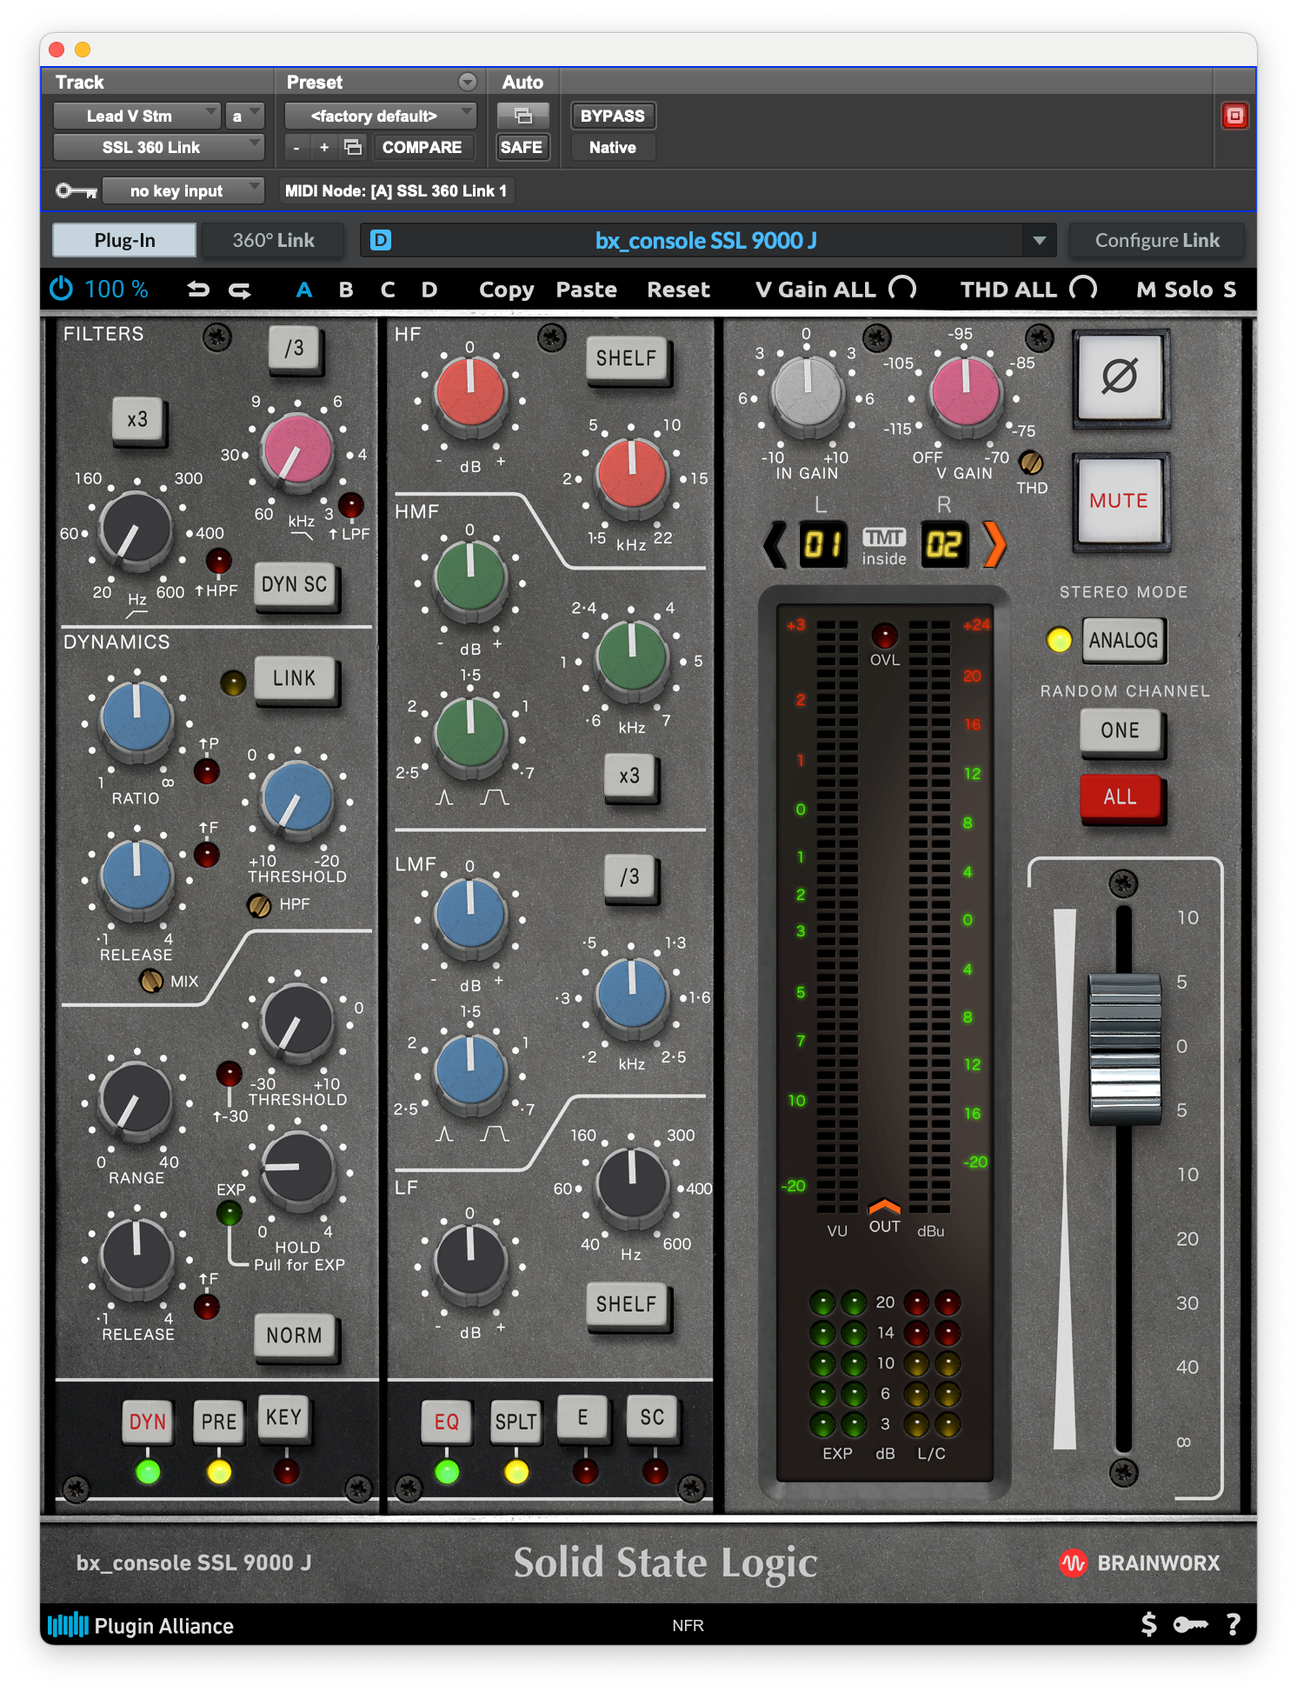Click the BYPASS button
Viewport: 1297px width, 1692px height.
(x=613, y=116)
